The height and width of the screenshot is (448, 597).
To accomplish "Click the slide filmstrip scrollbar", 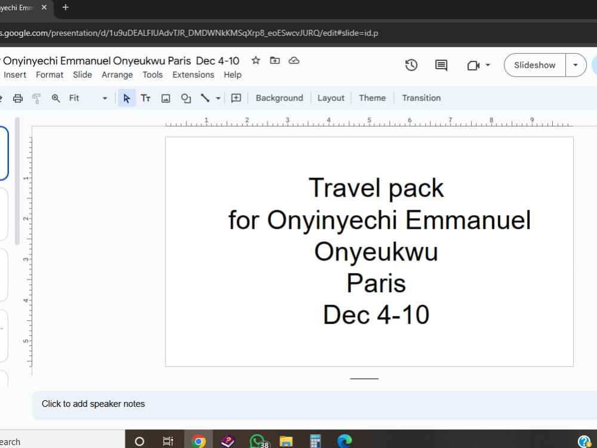I will click(17, 182).
